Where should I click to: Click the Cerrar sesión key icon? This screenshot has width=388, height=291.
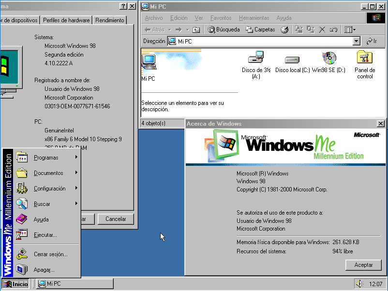click(x=22, y=254)
